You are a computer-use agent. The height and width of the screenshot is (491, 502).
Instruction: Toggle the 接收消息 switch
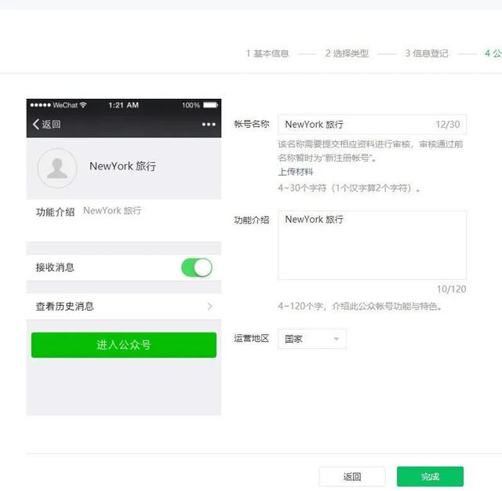[x=197, y=267]
